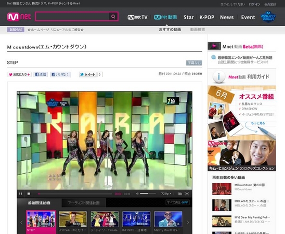Open the M Countdown logo icon

click(x=268, y=17)
